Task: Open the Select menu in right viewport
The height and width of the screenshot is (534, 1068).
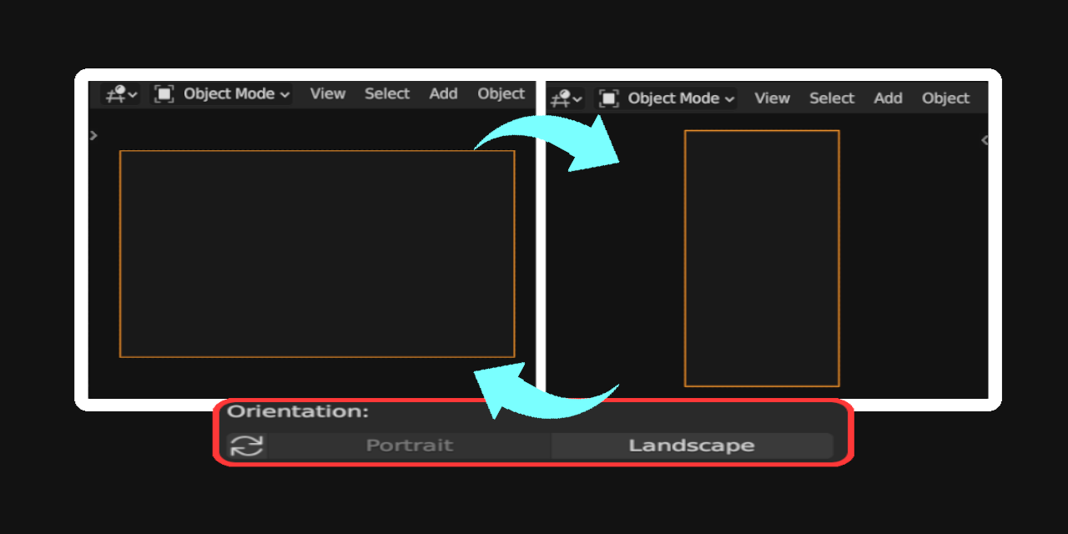Action: coord(831,98)
